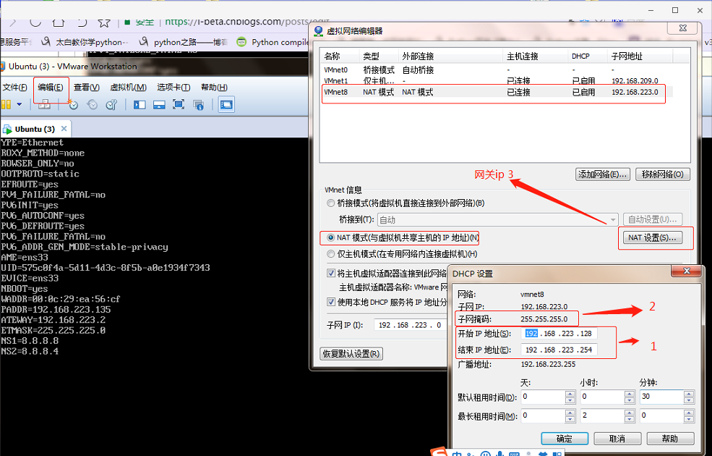Open the power options arrow beside pause
712x456 pixels.
point(19,104)
